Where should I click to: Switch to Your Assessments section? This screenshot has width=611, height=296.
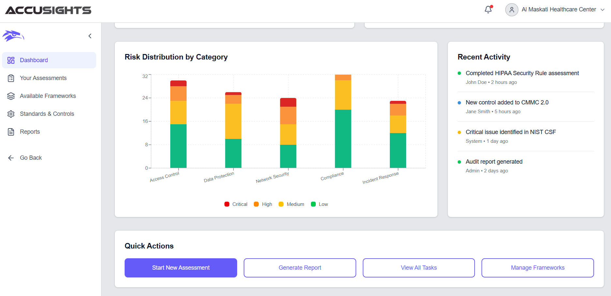click(44, 78)
